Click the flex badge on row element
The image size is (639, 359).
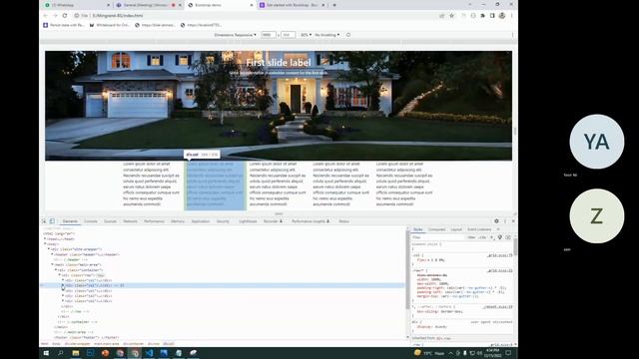100,275
